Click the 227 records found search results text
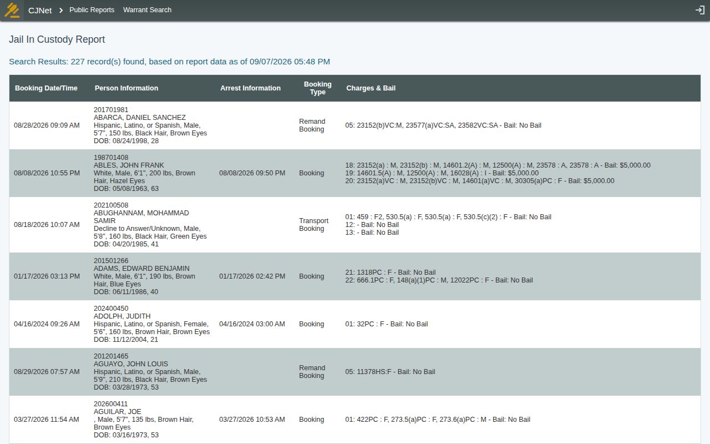710x444 pixels. 169,62
